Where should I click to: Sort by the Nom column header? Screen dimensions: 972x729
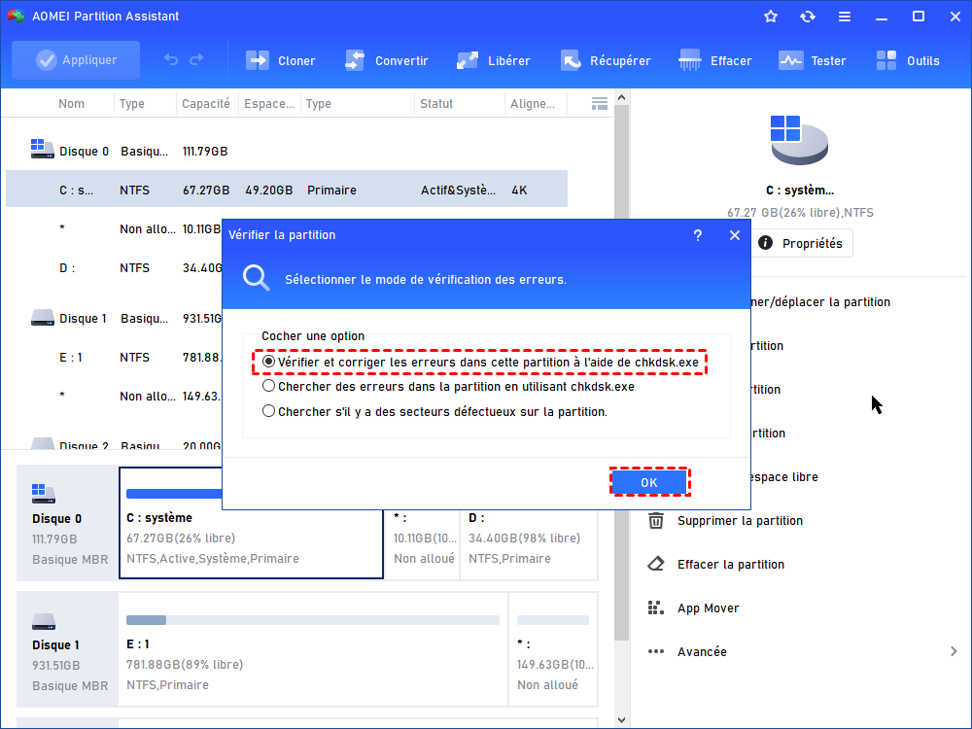[71, 104]
